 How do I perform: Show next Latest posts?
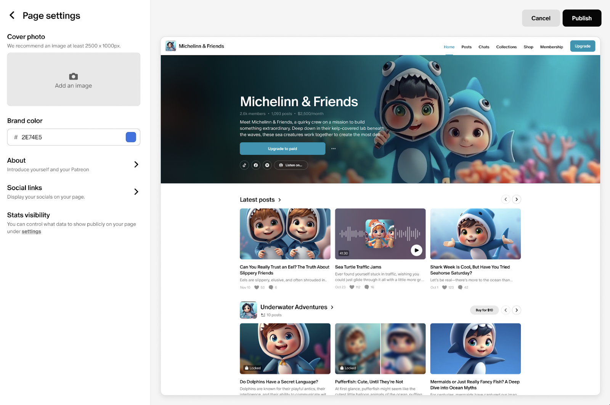coord(517,199)
